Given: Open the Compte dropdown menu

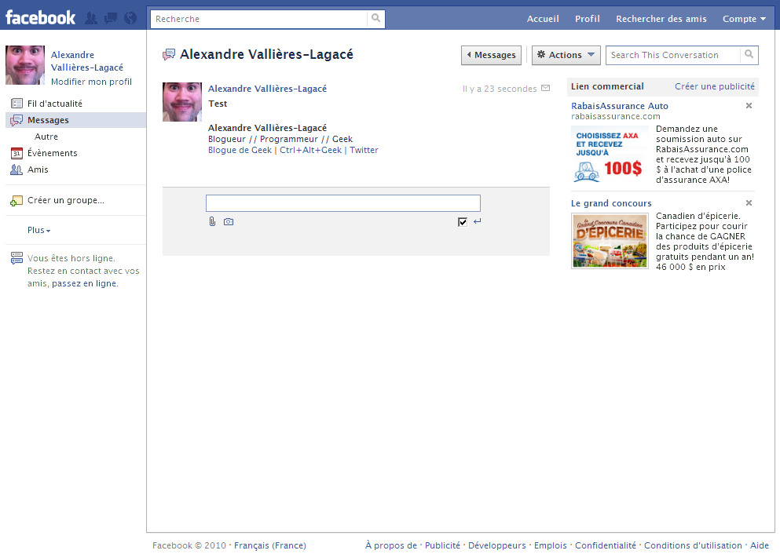Looking at the screenshot, I should [x=744, y=19].
